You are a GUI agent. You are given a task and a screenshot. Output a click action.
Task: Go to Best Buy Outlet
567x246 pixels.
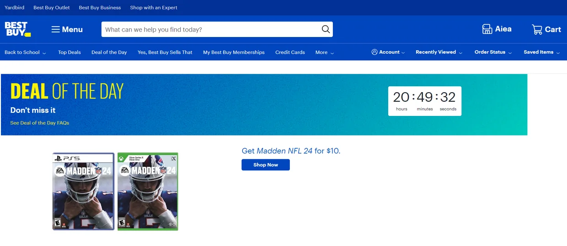52,7
